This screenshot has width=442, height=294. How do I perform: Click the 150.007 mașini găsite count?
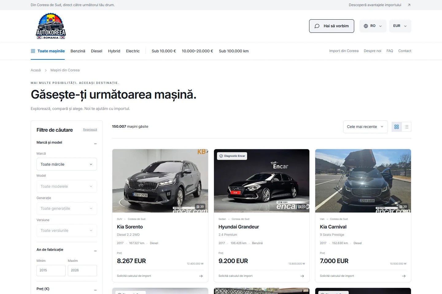coord(130,126)
